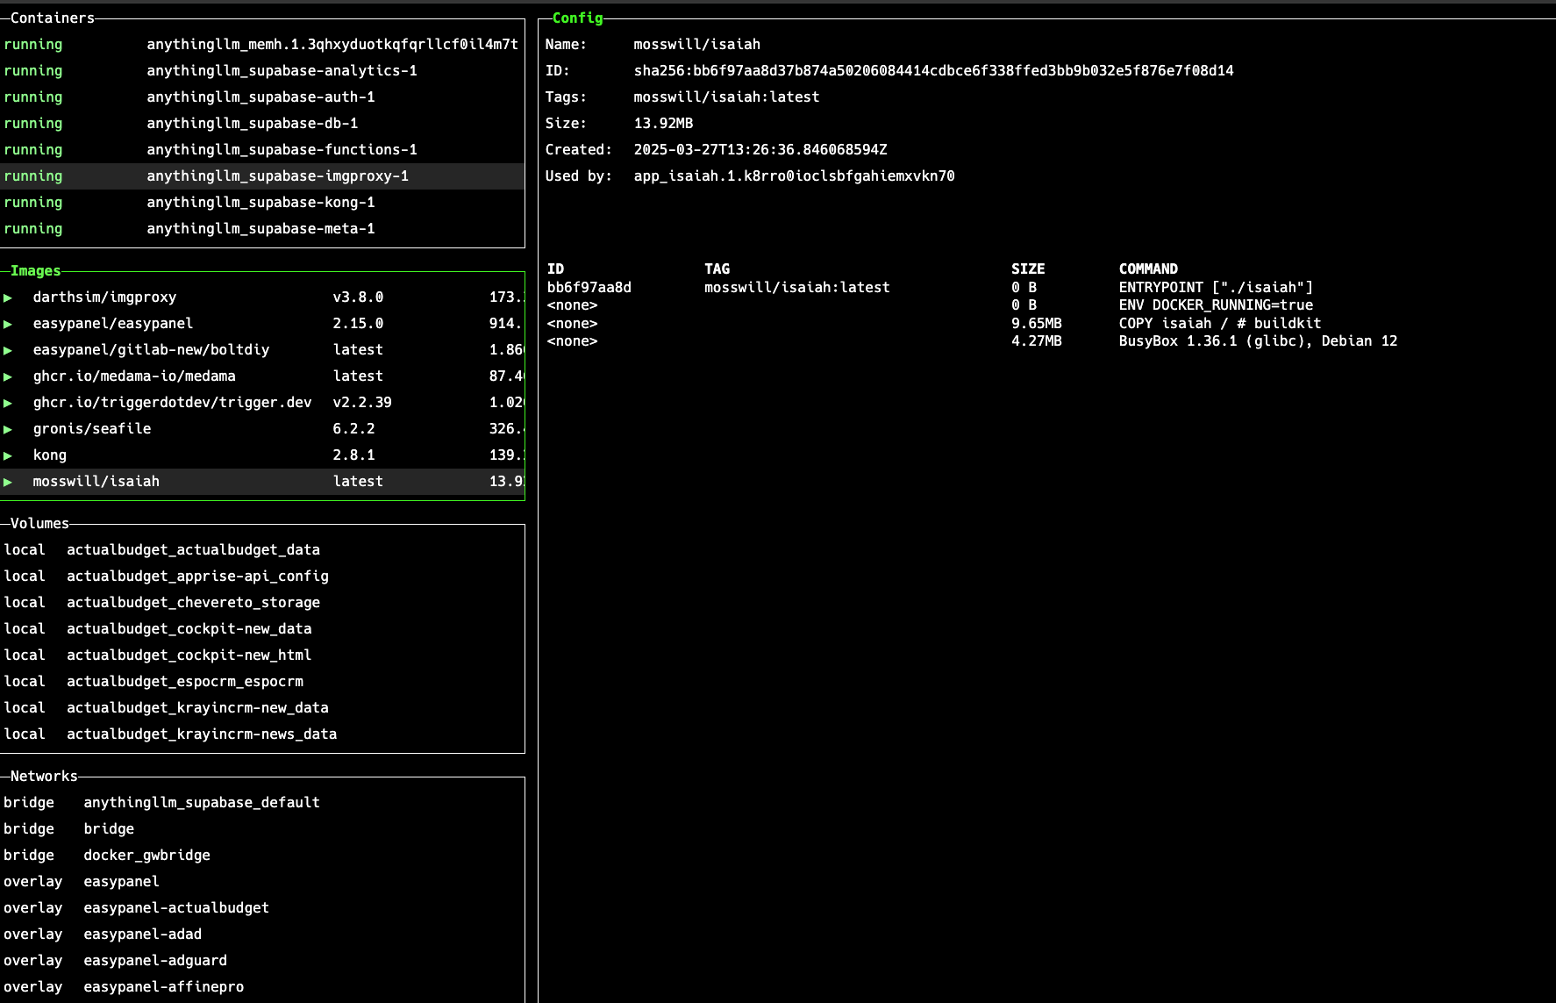Select network easypanel-affinepro

pos(163,987)
